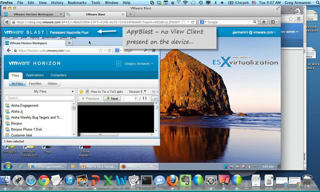Click the preview horizontal scrollbar
The width and height of the screenshot is (320, 192).
[x=100, y=135]
